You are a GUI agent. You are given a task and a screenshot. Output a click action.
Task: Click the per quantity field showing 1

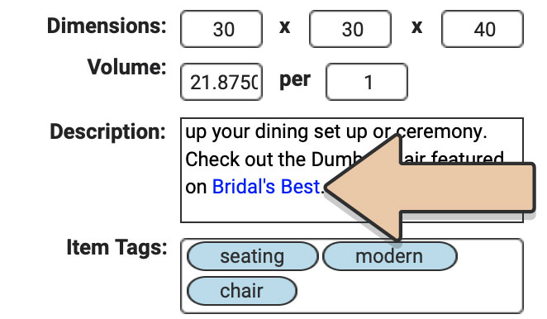click(x=367, y=82)
